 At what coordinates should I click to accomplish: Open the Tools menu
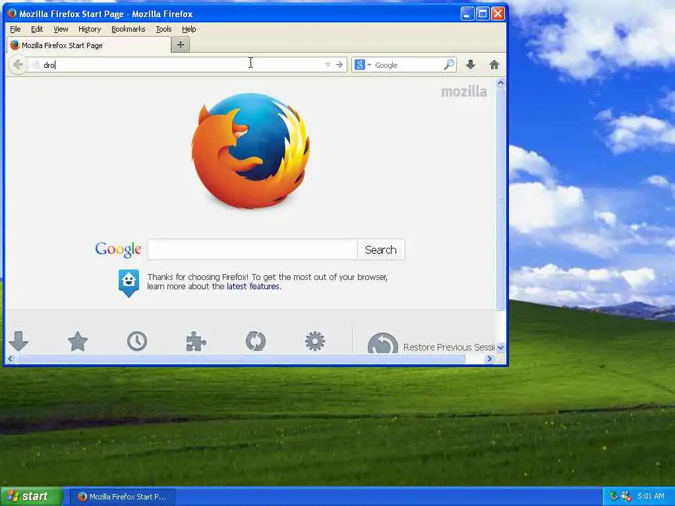163,29
